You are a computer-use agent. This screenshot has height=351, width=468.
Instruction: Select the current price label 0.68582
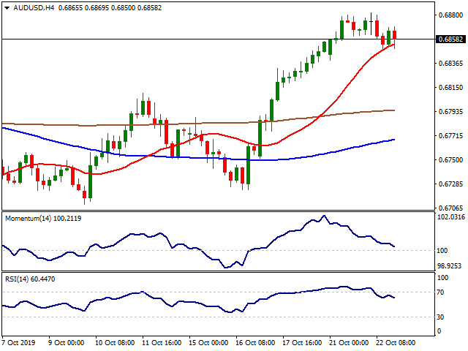450,39
